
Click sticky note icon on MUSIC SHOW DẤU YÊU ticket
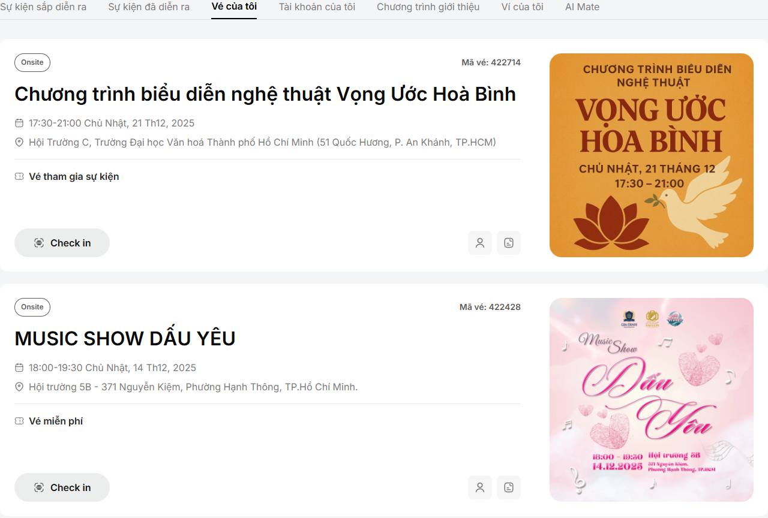(x=509, y=487)
